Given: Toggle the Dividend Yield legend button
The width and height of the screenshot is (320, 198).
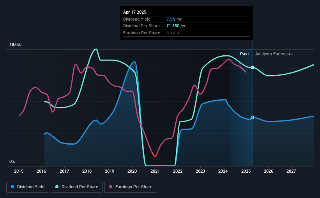Looking at the screenshot, I should click(x=28, y=187).
